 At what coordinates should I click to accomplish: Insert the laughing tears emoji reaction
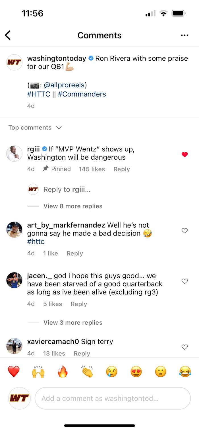[185, 372]
